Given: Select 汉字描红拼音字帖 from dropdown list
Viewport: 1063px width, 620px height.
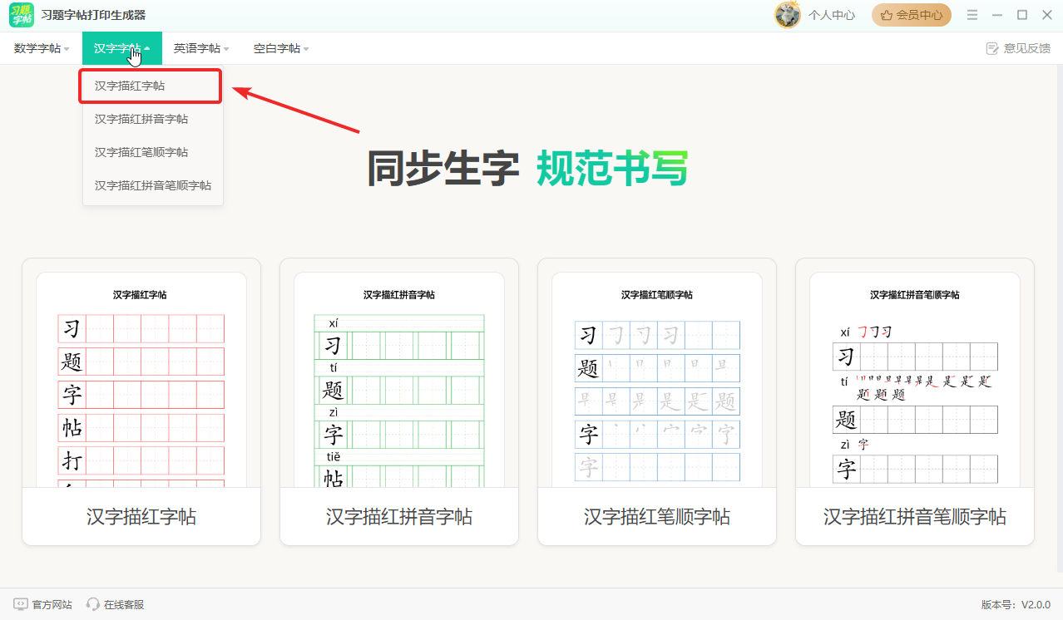Looking at the screenshot, I should [153, 119].
